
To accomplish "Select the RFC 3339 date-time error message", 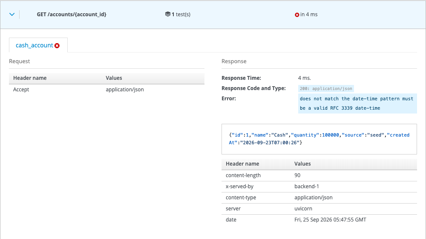I will point(357,103).
